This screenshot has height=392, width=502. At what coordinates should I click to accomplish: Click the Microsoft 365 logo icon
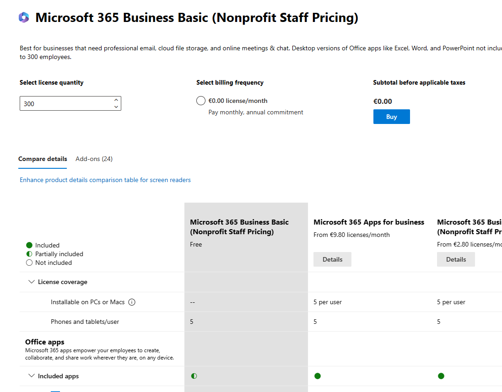(24, 18)
